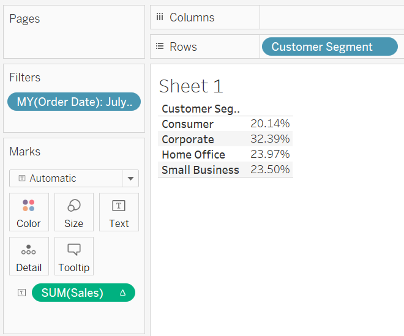Image resolution: width=404 pixels, height=336 pixels.
Task: Select the Small Business row label
Action: point(200,170)
